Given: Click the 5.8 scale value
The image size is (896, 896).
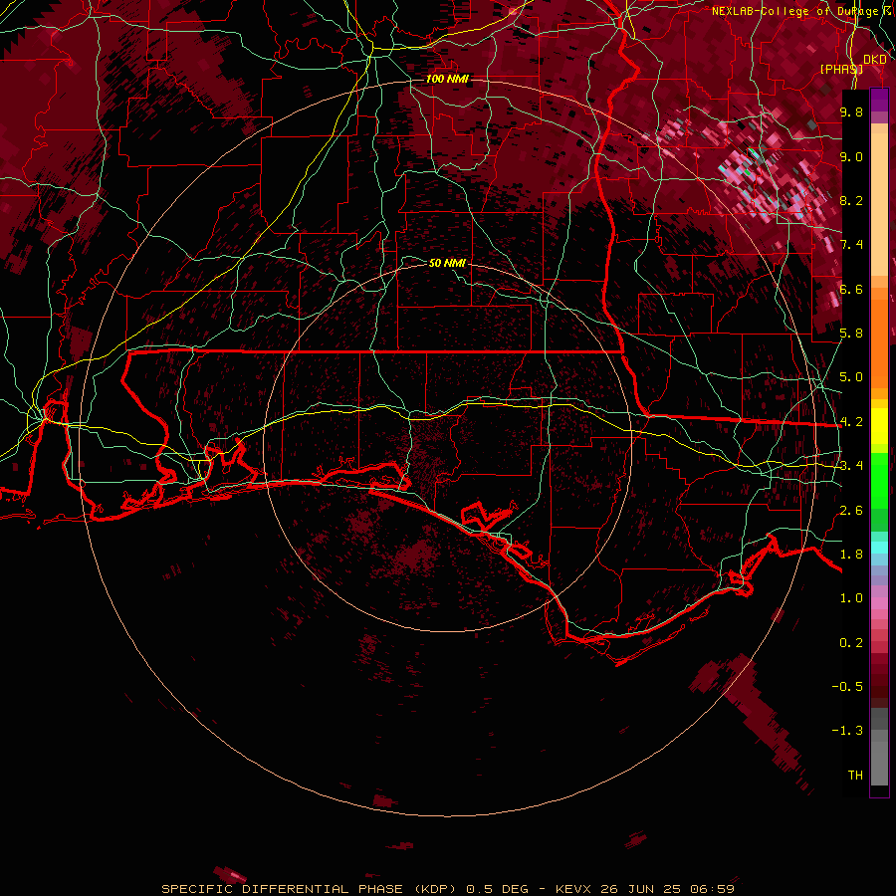Looking at the screenshot, I should tap(851, 334).
